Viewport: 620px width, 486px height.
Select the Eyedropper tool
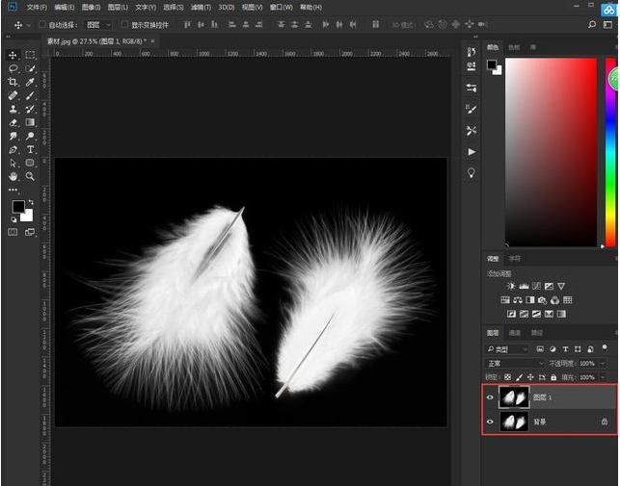tap(30, 83)
